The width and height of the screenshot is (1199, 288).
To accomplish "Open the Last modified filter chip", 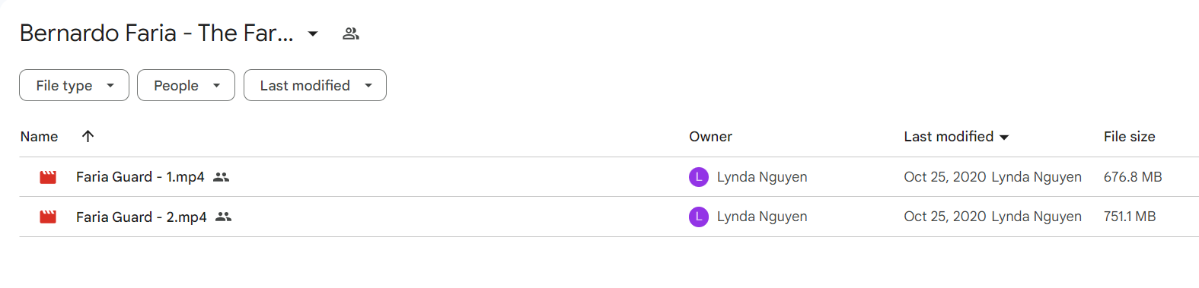I will (315, 85).
